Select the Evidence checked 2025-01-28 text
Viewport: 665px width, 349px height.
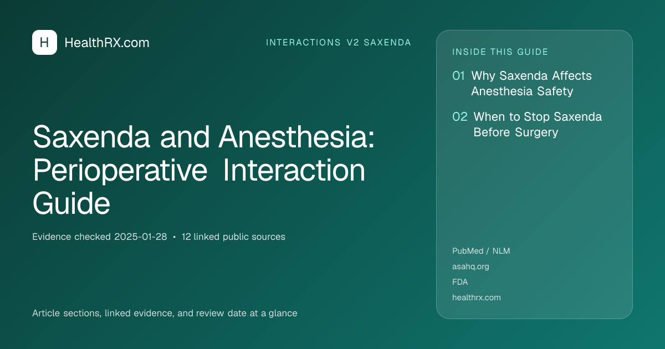point(100,237)
